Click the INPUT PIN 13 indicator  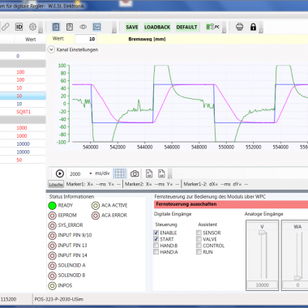[52, 246]
